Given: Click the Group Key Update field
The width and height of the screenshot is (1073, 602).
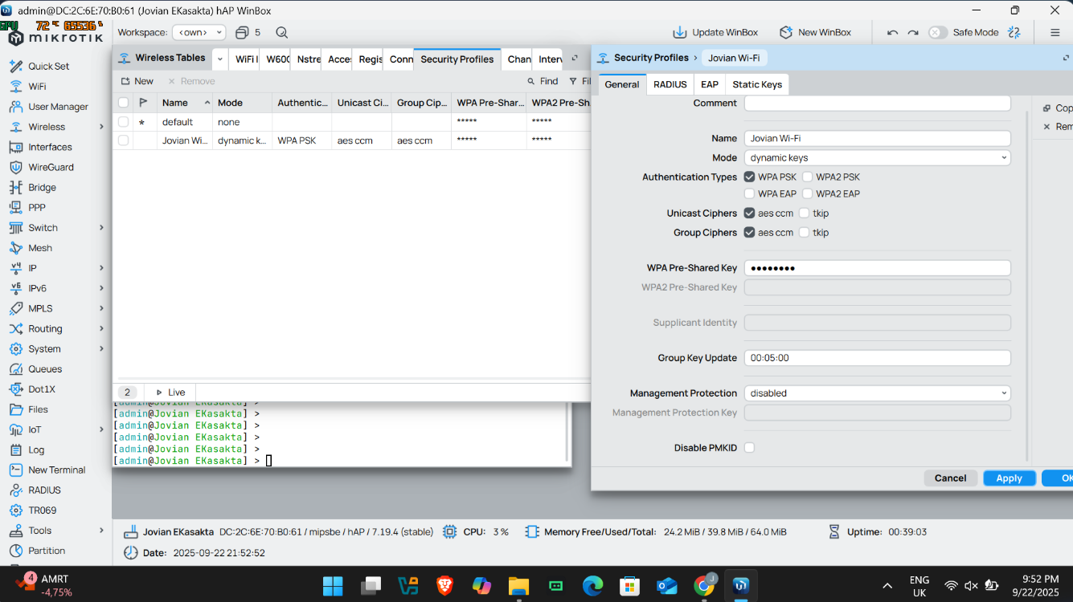Looking at the screenshot, I should (877, 358).
